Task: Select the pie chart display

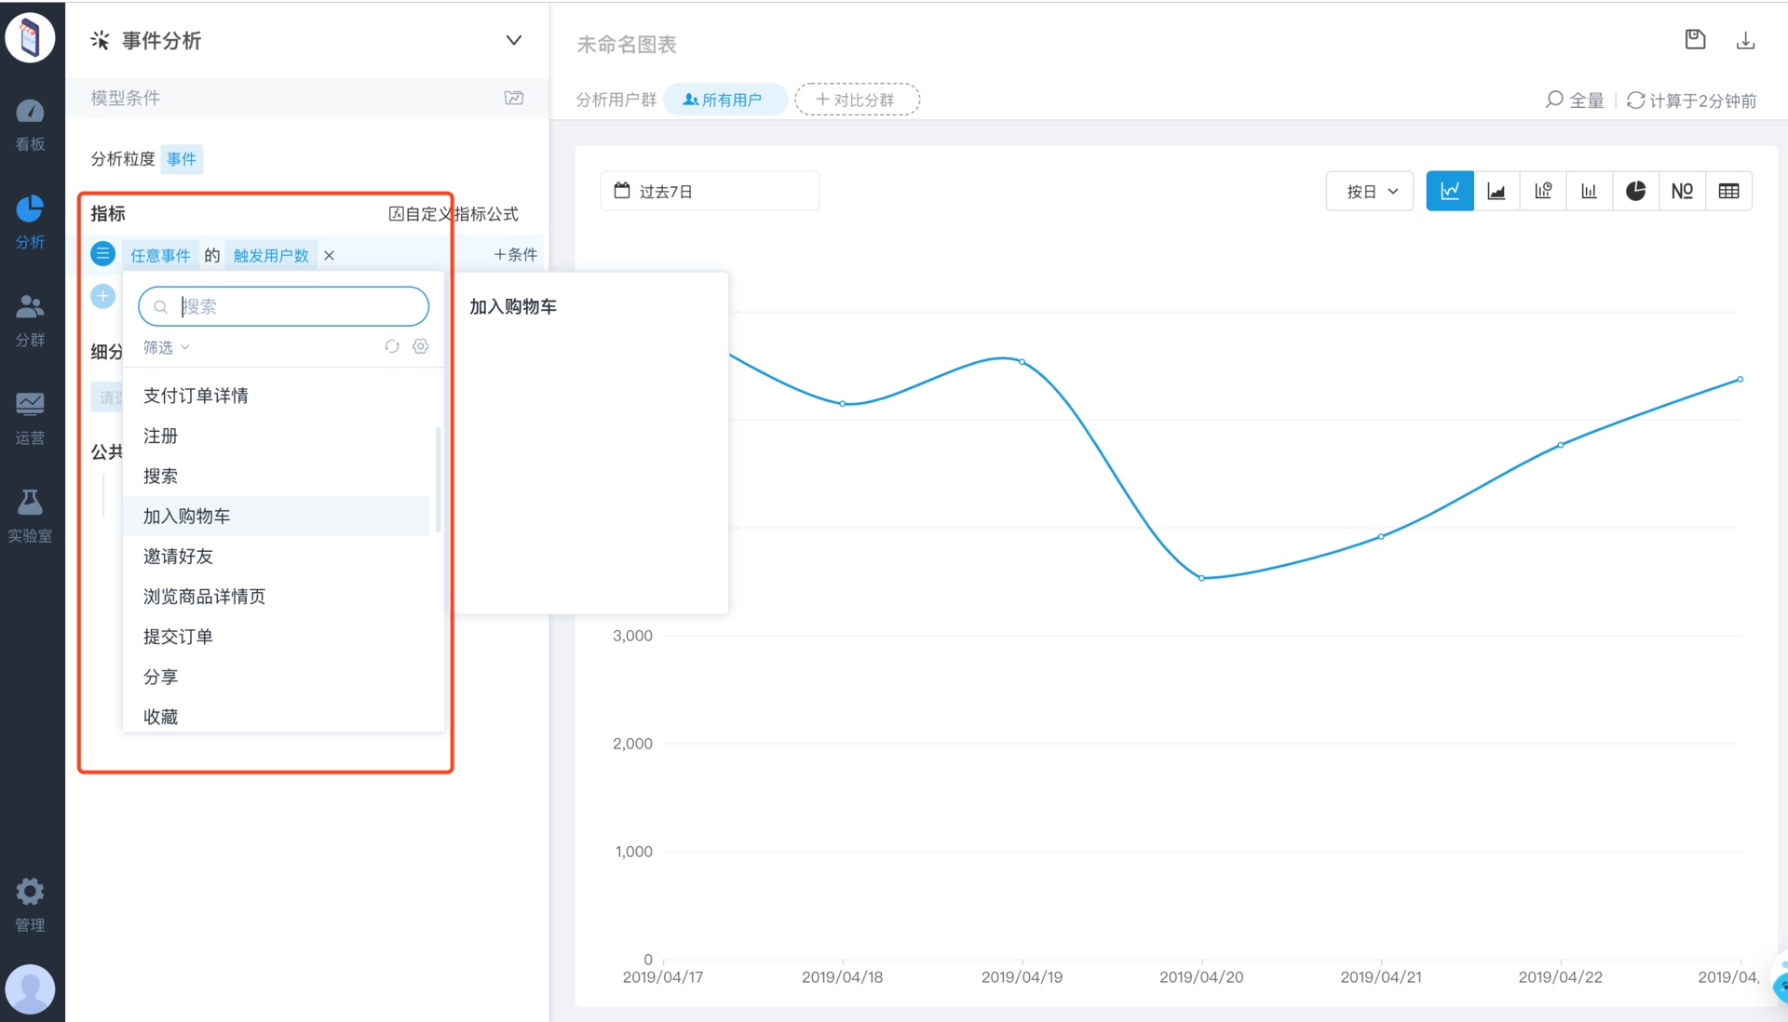Action: coord(1635,190)
